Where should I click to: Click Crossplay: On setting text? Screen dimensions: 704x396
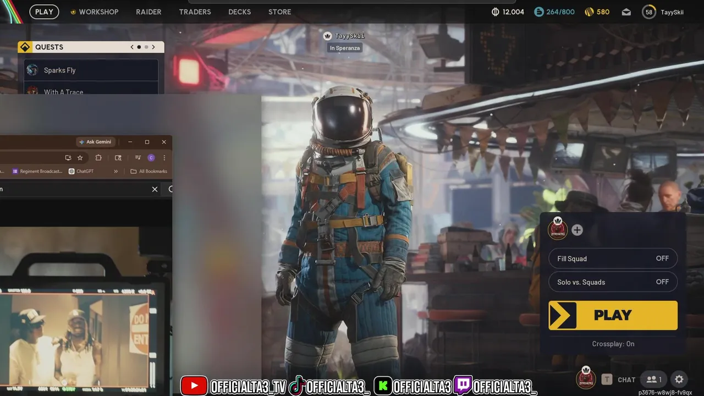(613, 344)
